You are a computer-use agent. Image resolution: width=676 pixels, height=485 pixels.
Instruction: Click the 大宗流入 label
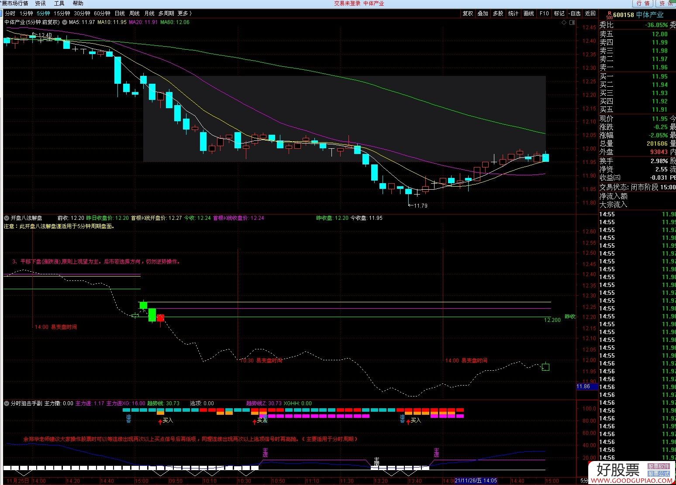point(614,205)
